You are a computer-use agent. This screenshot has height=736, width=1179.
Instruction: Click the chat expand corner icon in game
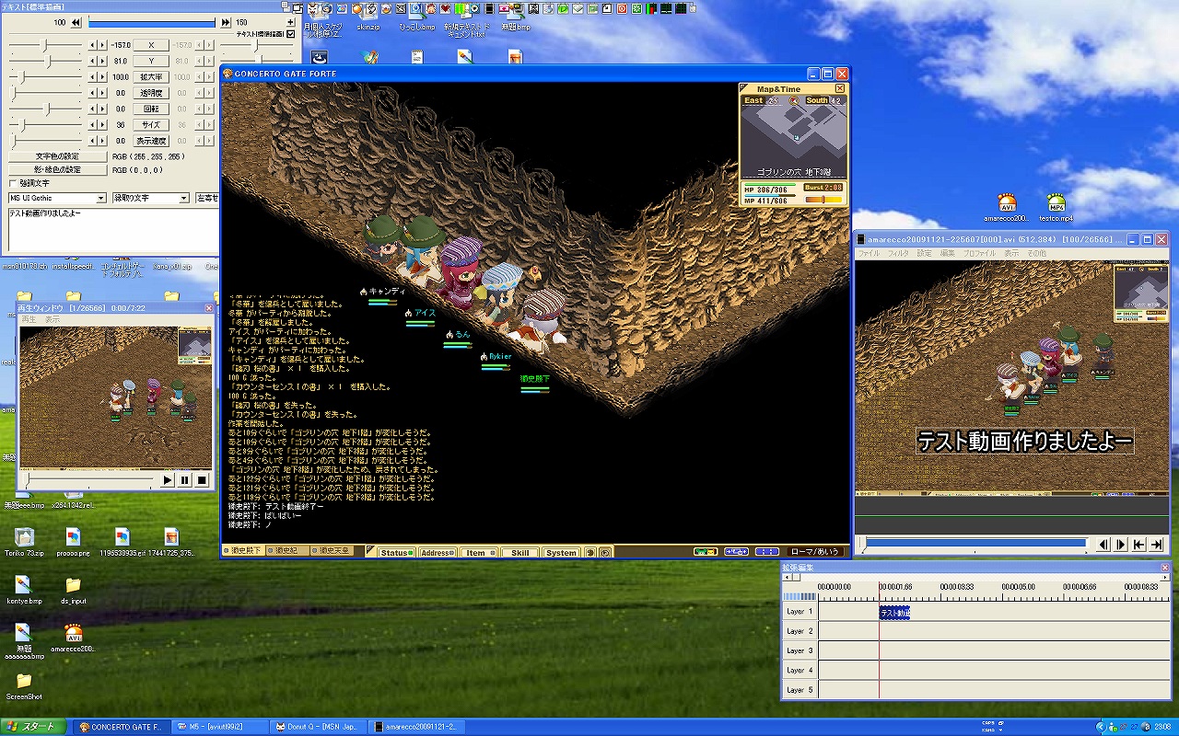tap(371, 551)
